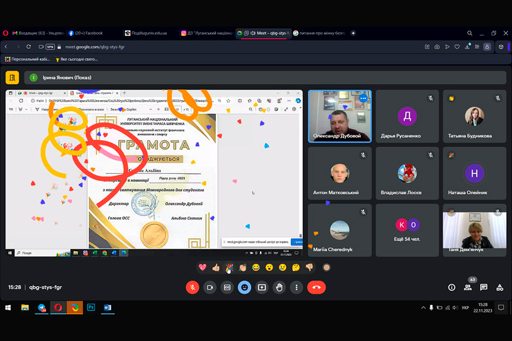Viewport: 512px width, 341px height.
Task: Open the yellow companion mode icon
Action: tap(13, 78)
